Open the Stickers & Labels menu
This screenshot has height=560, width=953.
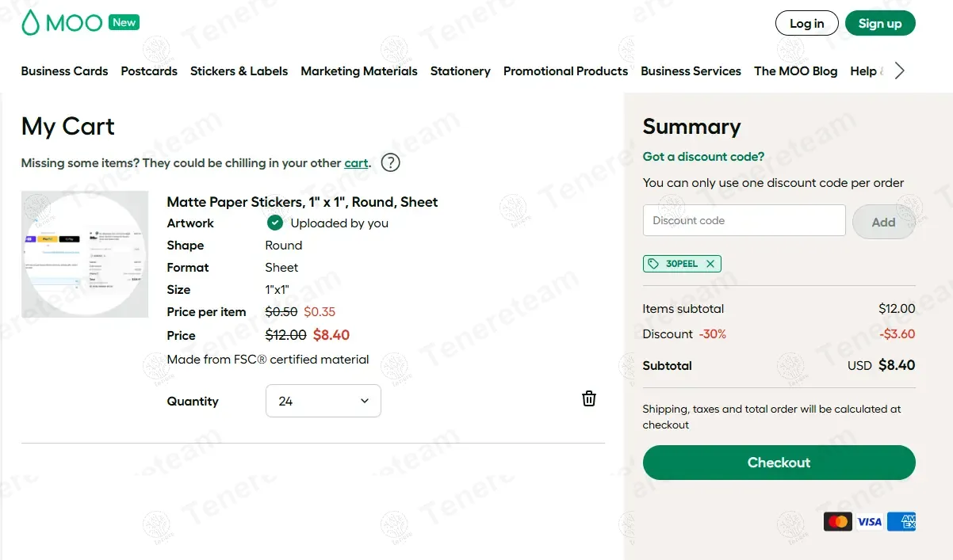[239, 71]
